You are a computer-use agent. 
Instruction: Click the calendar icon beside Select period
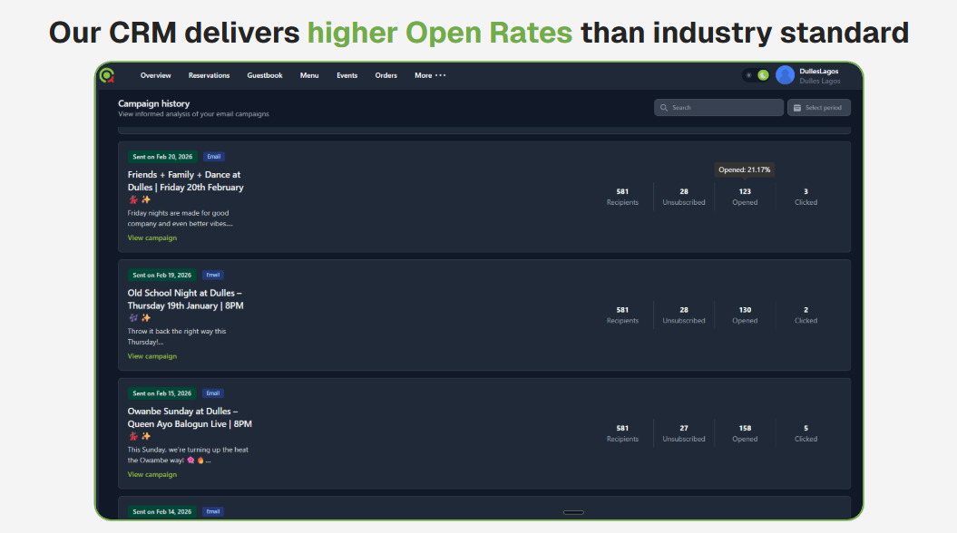797,107
